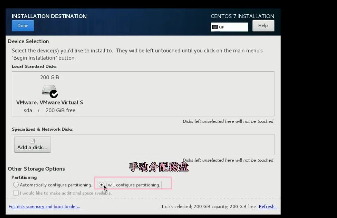Click the sda / 200 GiB free text
The height and width of the screenshot is (218, 337).
click(x=50, y=110)
